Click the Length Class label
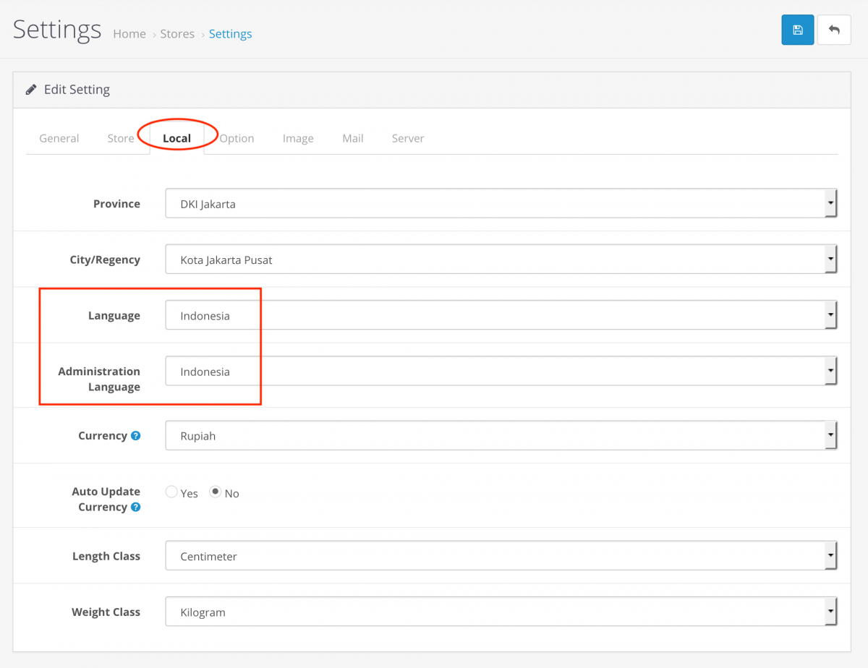Screen dimensions: 868x668 [106, 556]
